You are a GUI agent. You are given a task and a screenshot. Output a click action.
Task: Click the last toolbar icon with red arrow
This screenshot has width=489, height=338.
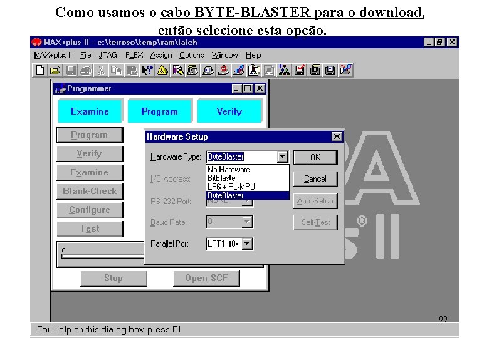[345, 70]
